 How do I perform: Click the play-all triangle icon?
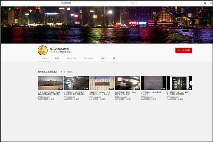pyautogui.click(x=61, y=72)
